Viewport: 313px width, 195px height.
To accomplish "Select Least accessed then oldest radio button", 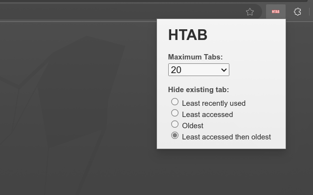I will click(x=175, y=136).
